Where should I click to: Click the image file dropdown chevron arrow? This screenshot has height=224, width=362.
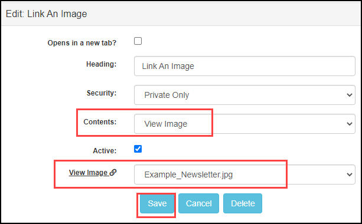349,174
